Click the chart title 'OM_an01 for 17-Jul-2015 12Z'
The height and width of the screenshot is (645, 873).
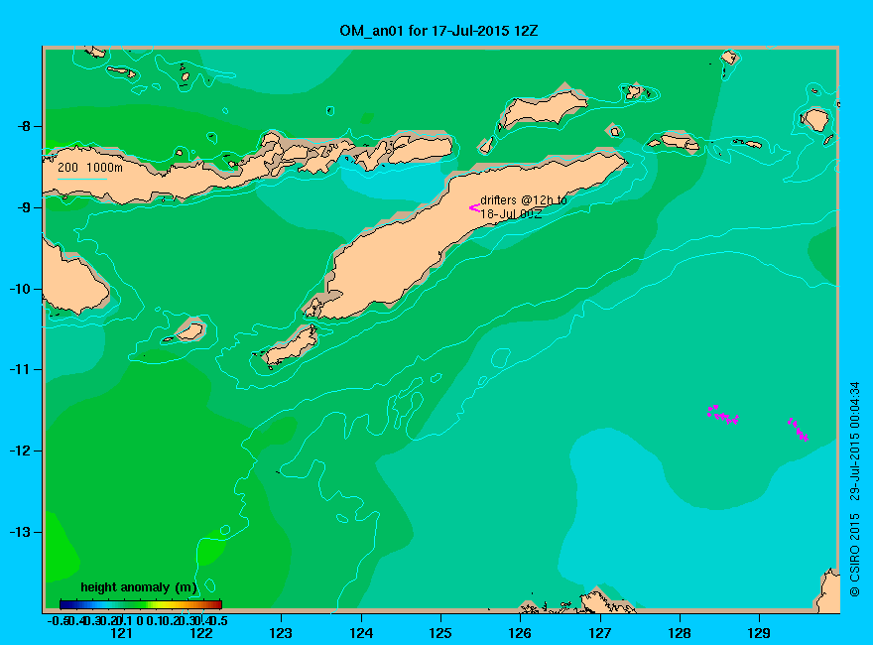coord(438,31)
